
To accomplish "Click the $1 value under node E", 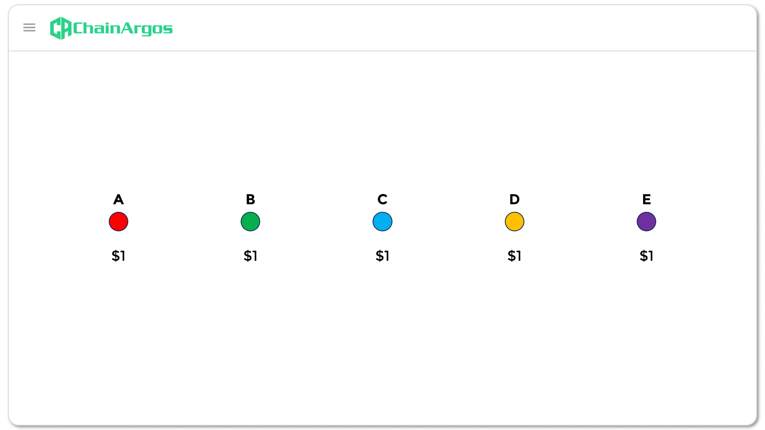I will click(646, 256).
